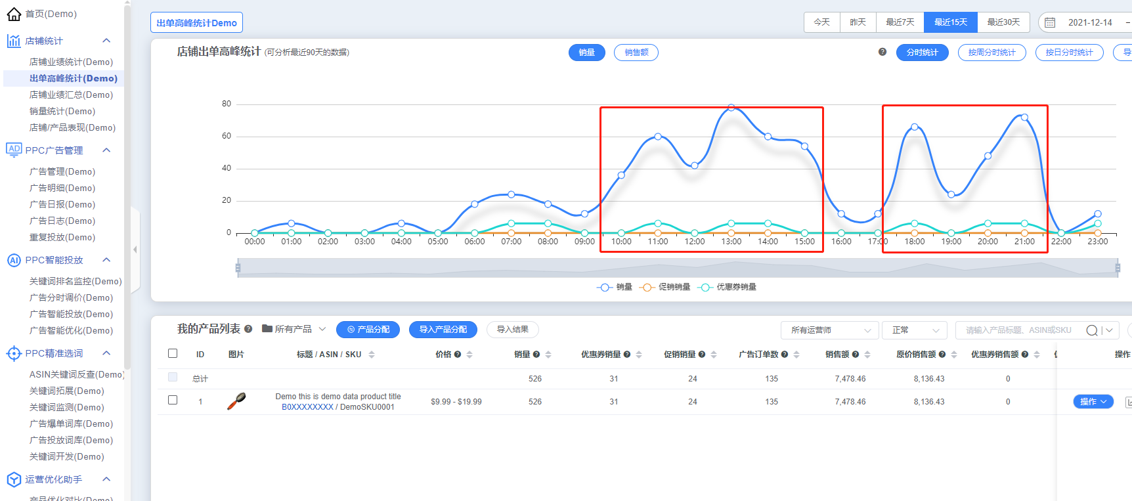
Task: Click the PPC广告管理 AD icon
Action: coord(14,150)
